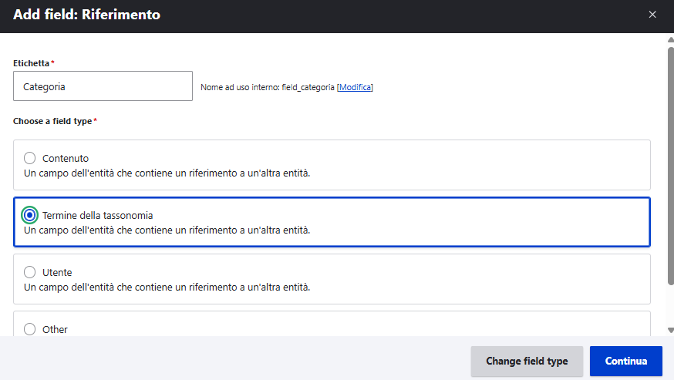674x380 pixels.
Task: Click the Add field: Riferimento dialog title
Action: [86, 15]
